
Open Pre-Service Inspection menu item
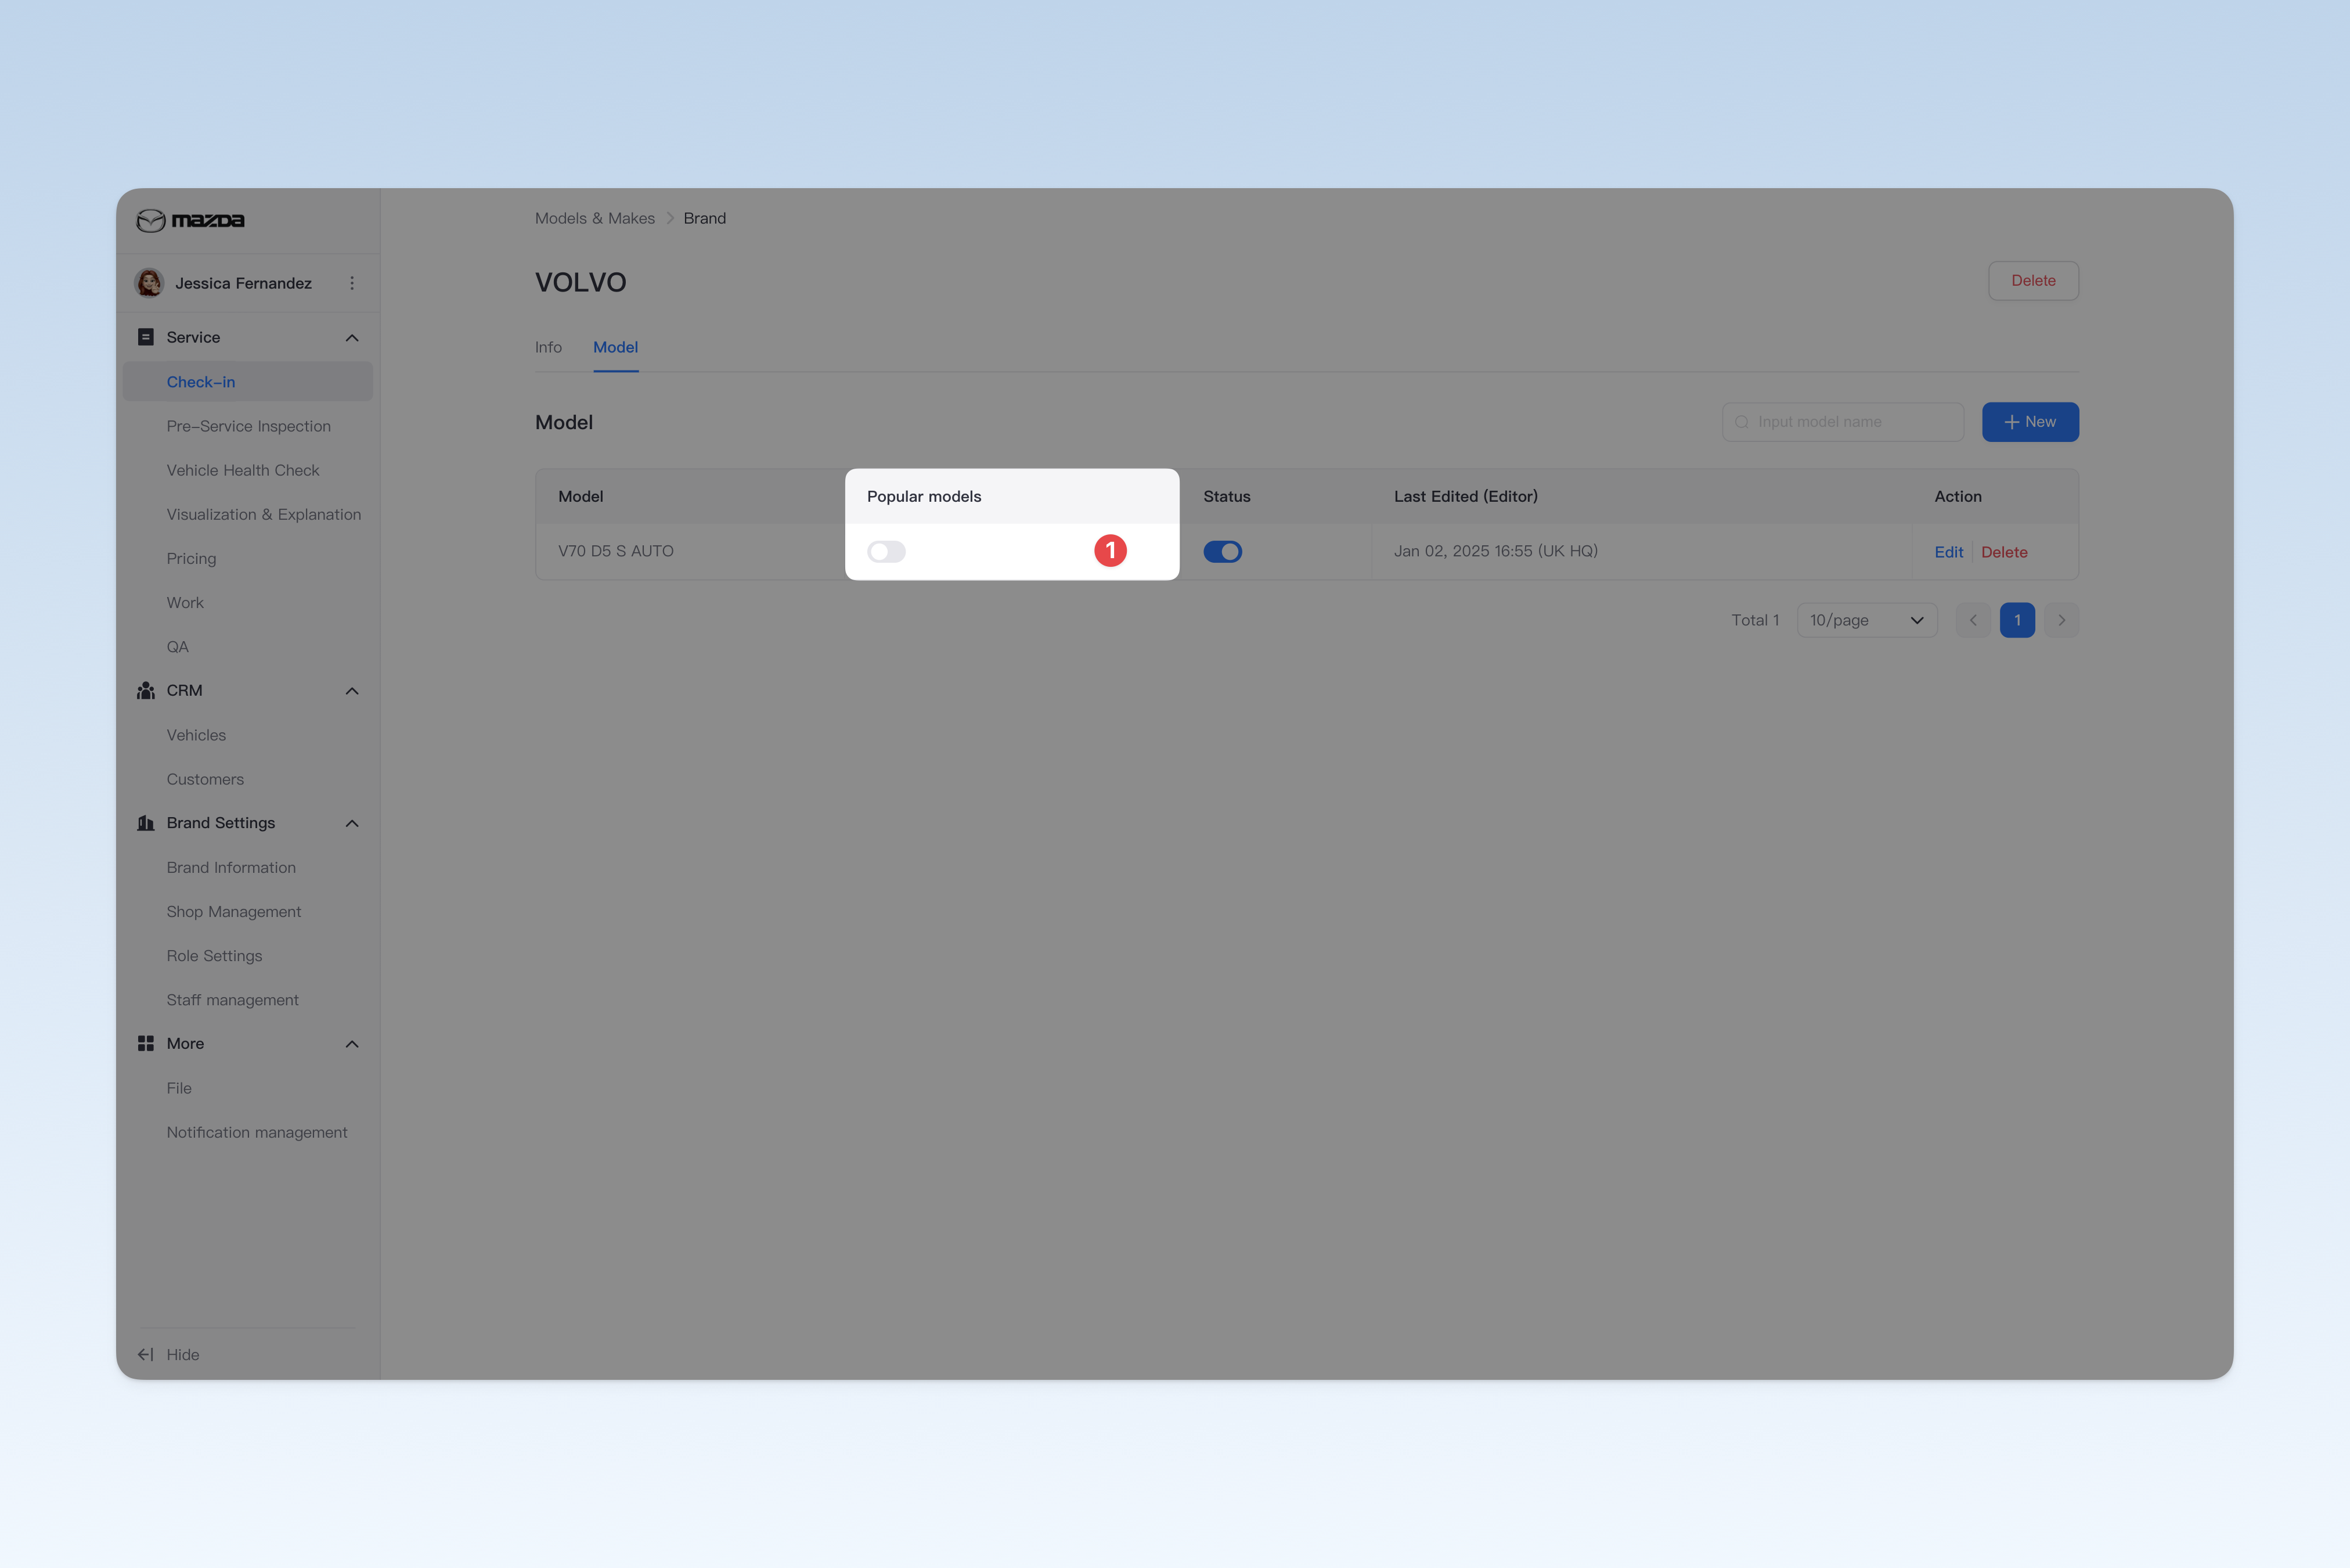pyautogui.click(x=248, y=426)
